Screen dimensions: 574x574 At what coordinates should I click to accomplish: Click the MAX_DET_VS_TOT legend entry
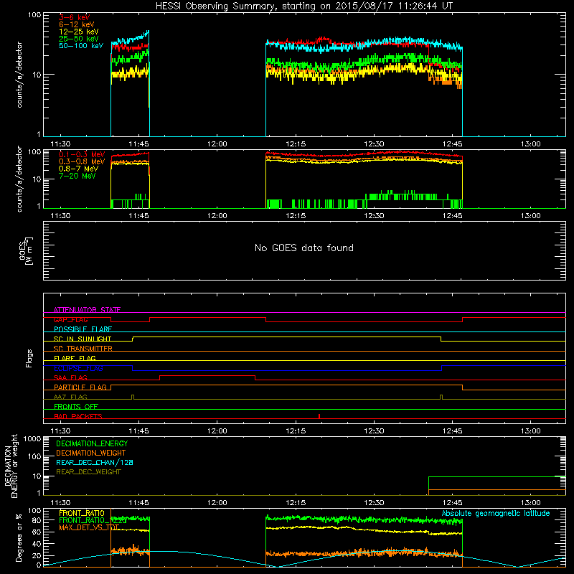click(x=88, y=527)
